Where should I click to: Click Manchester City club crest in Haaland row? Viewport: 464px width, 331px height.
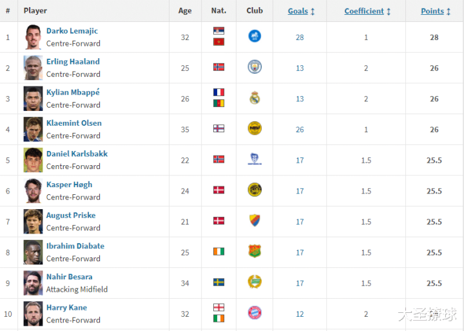pos(255,67)
